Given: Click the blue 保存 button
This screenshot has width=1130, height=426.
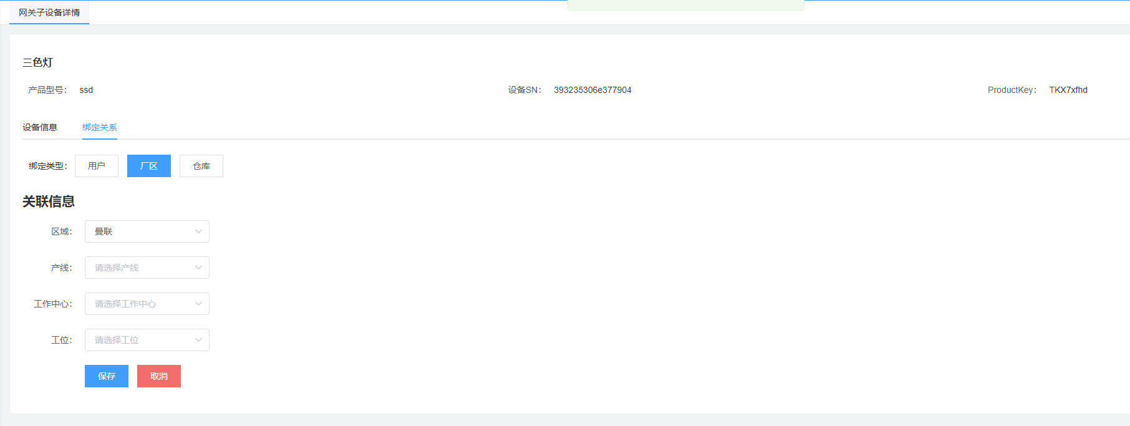Looking at the screenshot, I should click(x=107, y=376).
